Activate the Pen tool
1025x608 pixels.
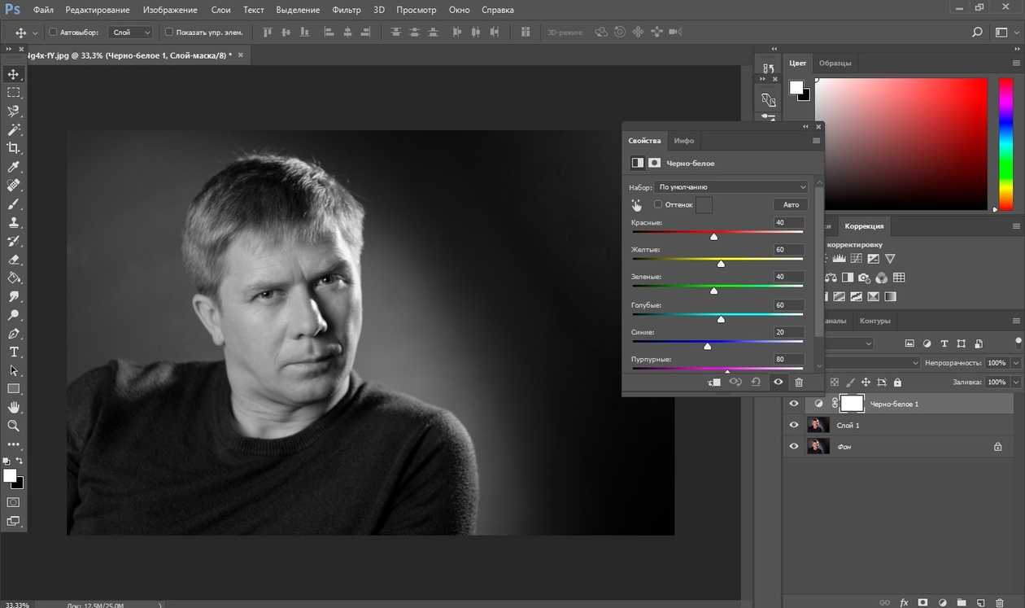click(x=13, y=334)
